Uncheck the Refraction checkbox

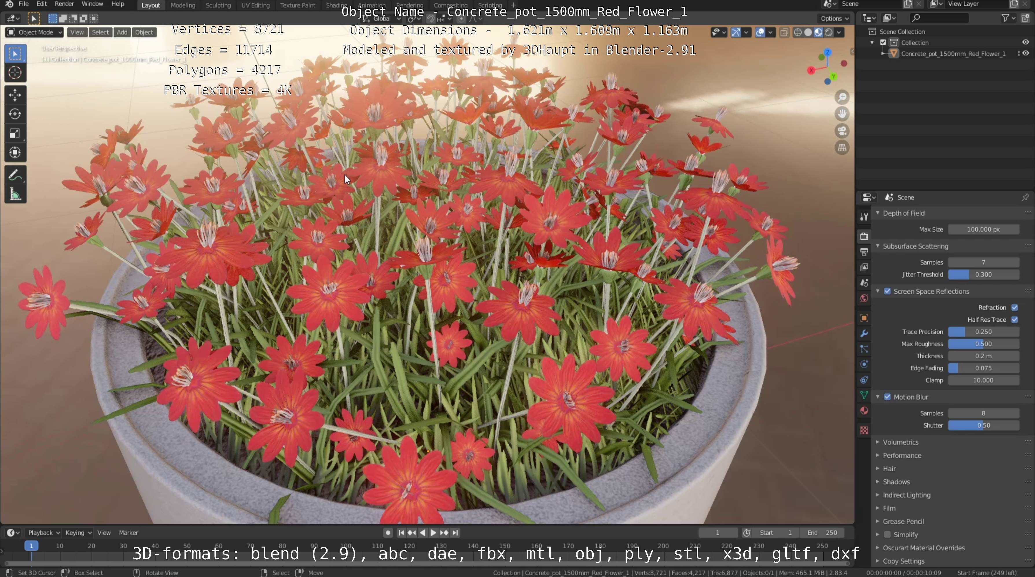[1014, 307]
